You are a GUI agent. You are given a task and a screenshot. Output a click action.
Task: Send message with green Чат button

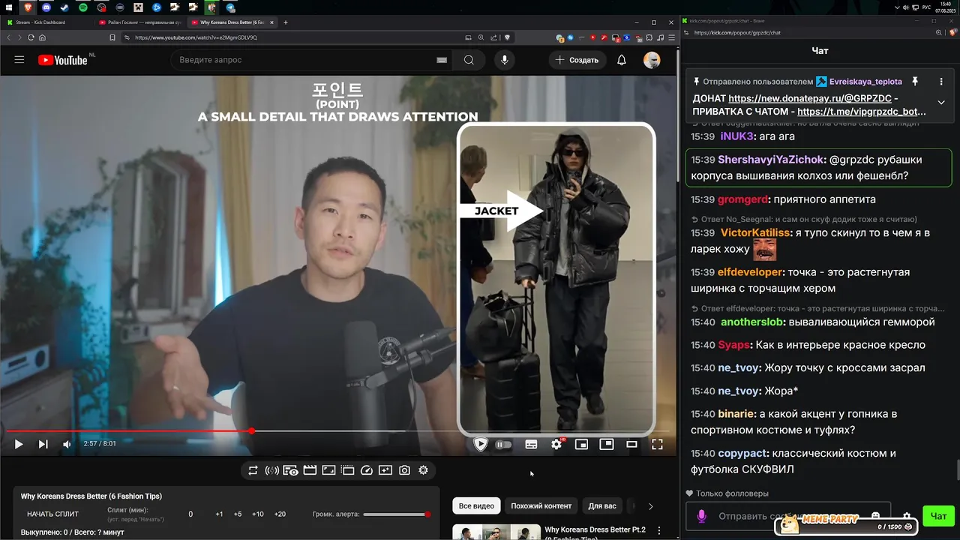pos(938,516)
